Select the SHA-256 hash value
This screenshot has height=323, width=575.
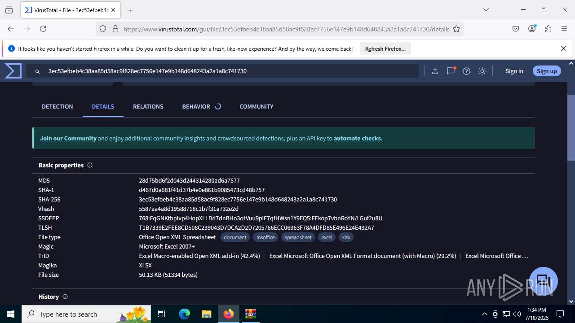tap(238, 199)
